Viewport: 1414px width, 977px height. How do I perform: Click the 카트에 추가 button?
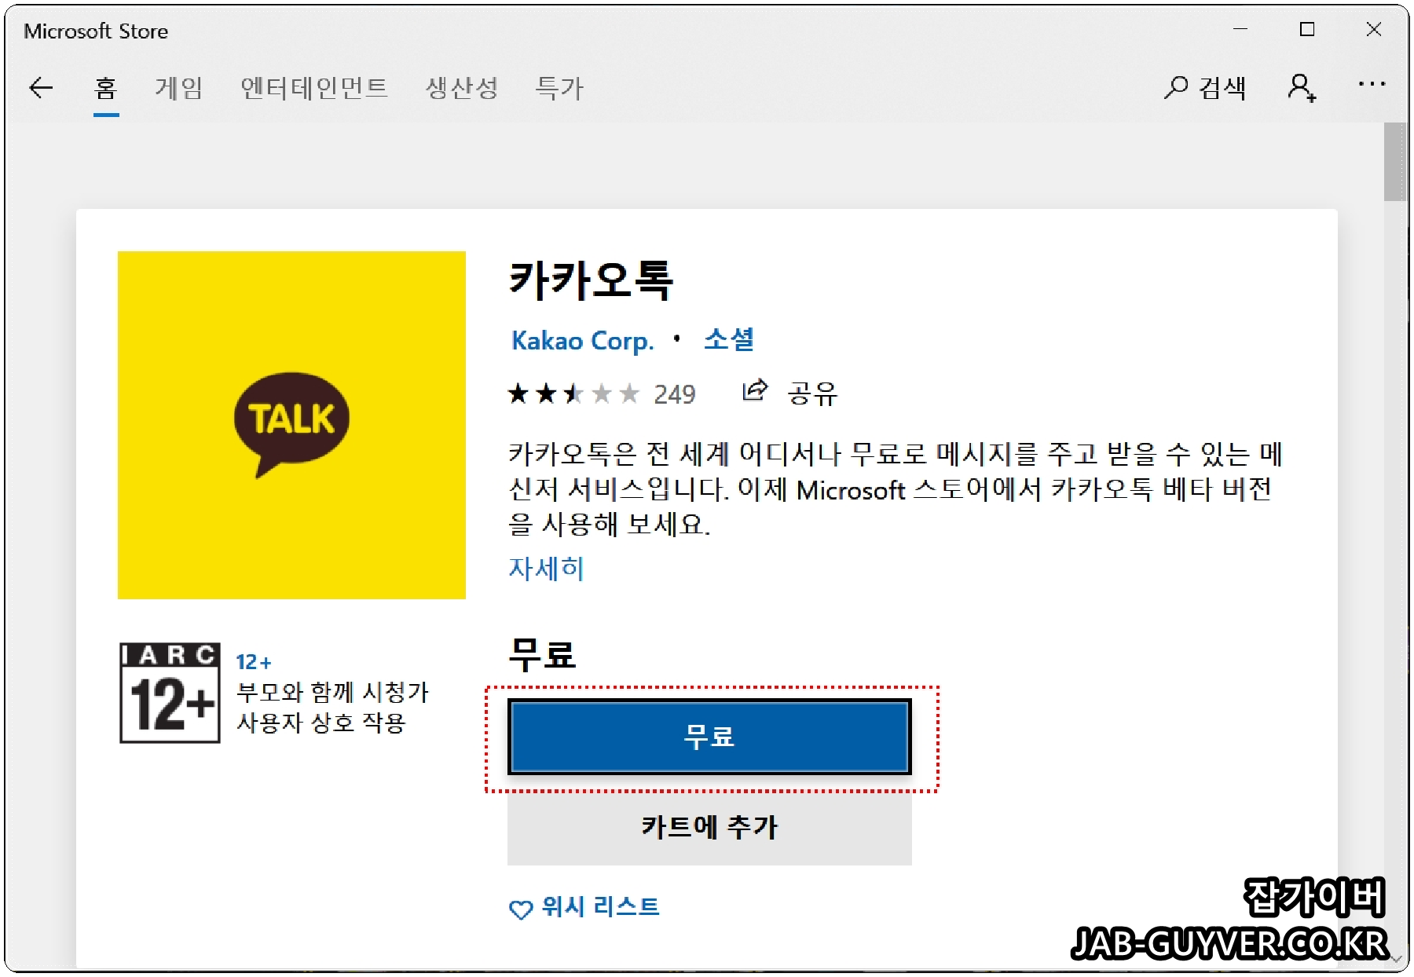[x=709, y=826]
